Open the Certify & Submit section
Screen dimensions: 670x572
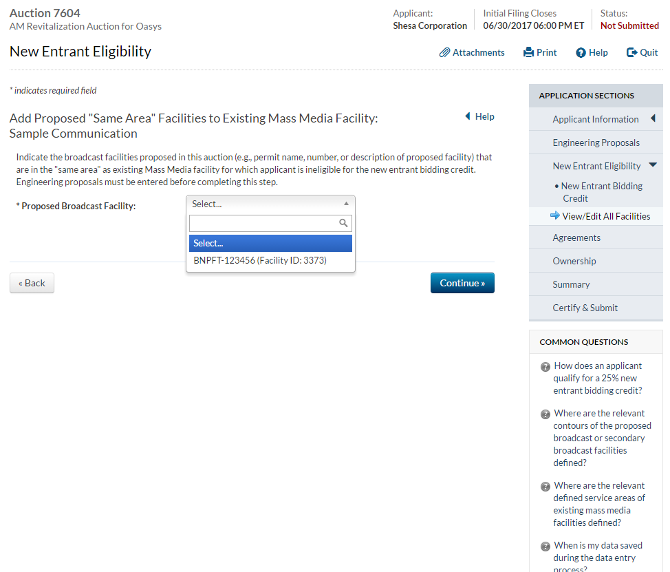tap(585, 308)
